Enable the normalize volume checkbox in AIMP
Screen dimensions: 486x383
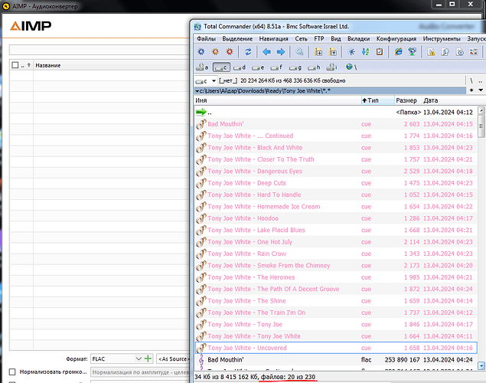pos(12,372)
